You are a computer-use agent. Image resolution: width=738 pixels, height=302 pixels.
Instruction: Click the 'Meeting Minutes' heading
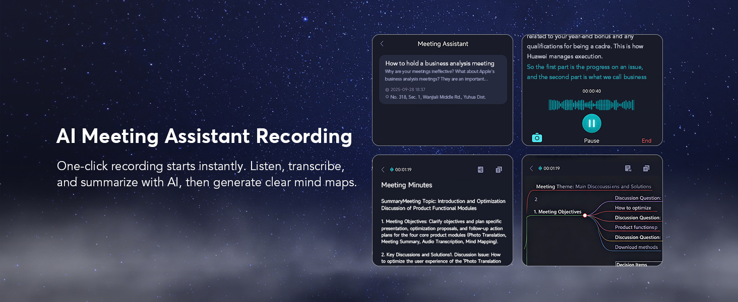click(407, 185)
